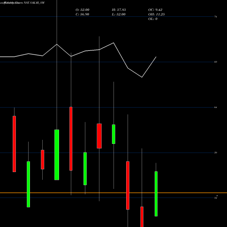Click the 69 price axis label
The image size is (227, 227).
tap(216, 62)
